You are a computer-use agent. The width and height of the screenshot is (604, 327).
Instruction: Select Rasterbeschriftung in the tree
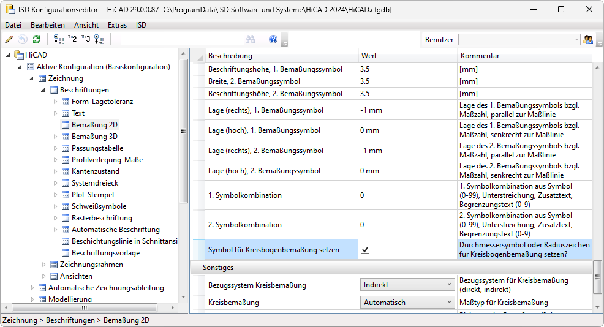pyautogui.click(x=102, y=218)
